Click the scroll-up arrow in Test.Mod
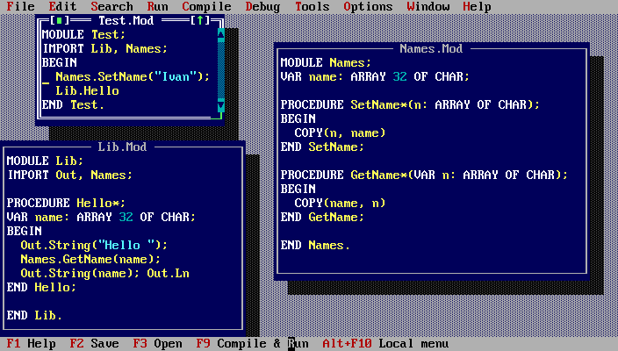The image size is (618, 351). [221, 34]
